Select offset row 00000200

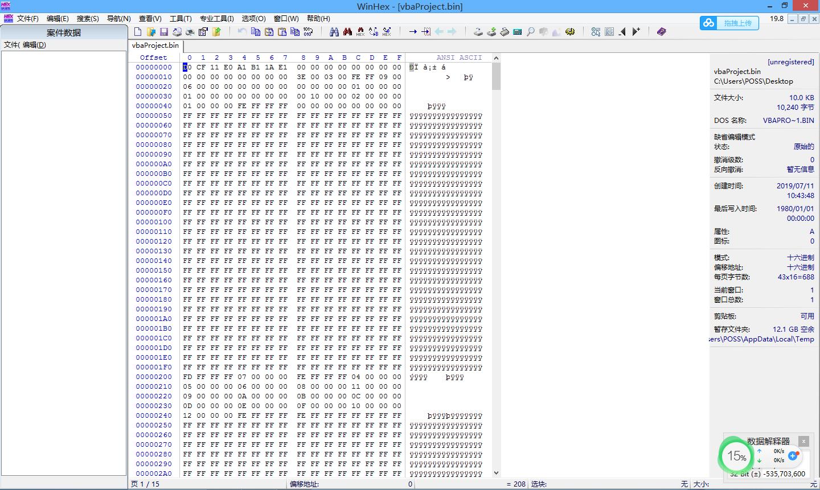click(154, 377)
